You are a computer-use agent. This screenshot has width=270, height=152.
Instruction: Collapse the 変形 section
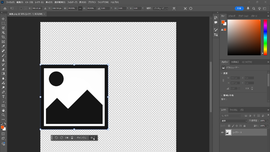tap(221, 73)
